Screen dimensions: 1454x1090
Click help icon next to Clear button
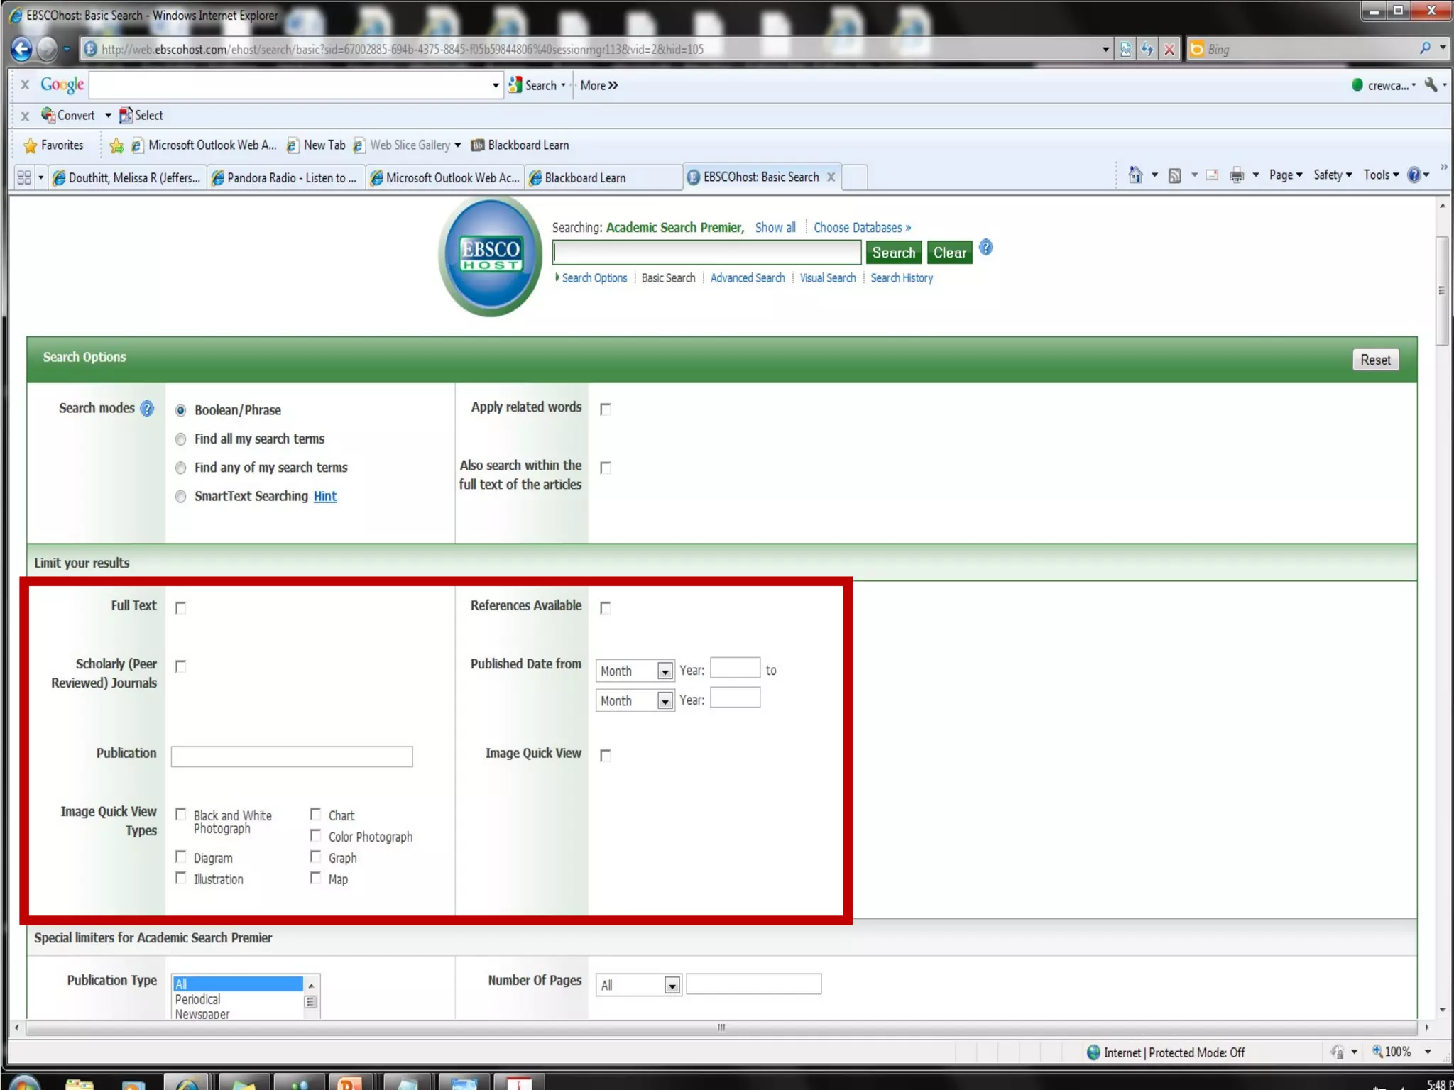(985, 248)
